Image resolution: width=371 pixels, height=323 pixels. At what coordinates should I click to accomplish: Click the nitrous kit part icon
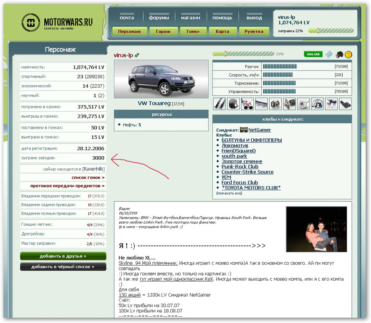click(331, 104)
